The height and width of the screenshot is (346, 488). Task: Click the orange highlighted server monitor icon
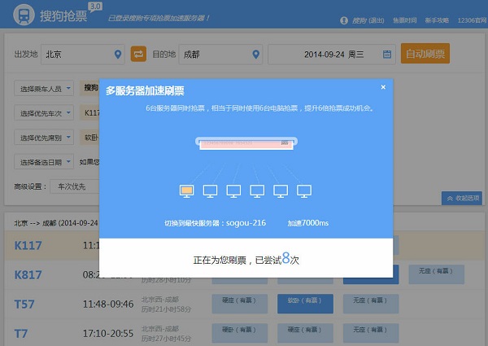click(187, 191)
